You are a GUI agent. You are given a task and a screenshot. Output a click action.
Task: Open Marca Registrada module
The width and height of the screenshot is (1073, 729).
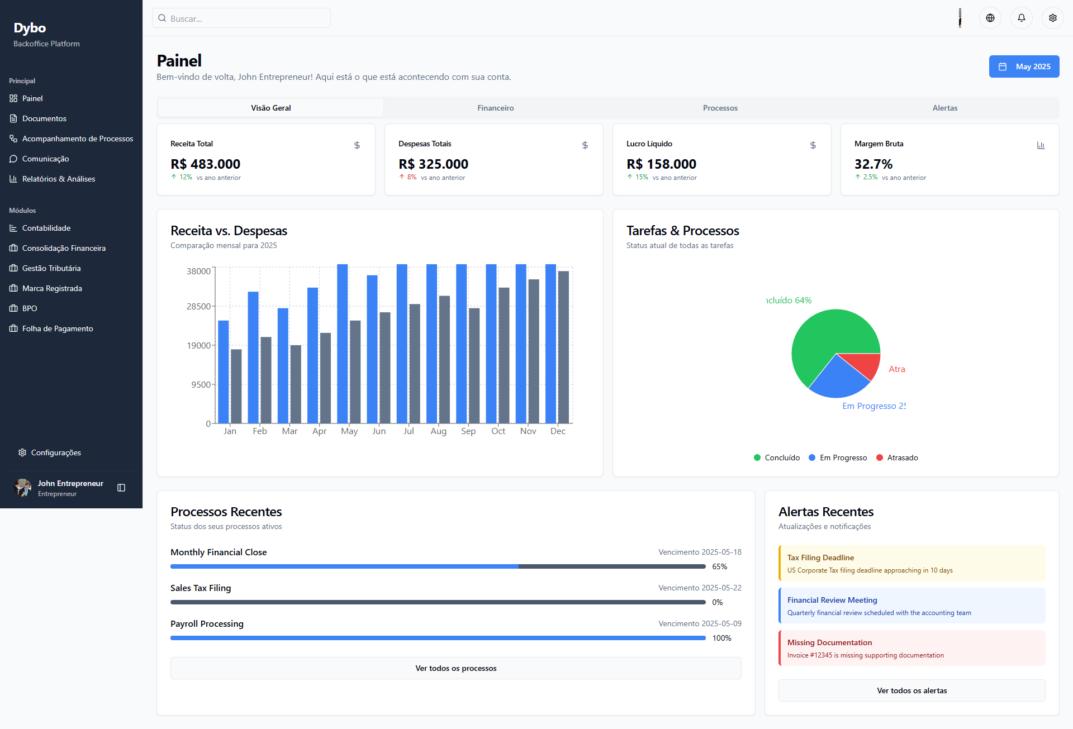click(x=71, y=288)
